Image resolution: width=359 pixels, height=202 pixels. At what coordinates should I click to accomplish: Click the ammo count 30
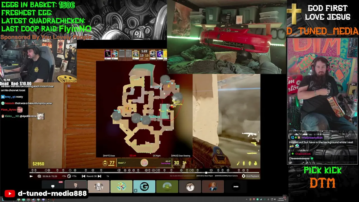pyautogui.click(x=176, y=163)
